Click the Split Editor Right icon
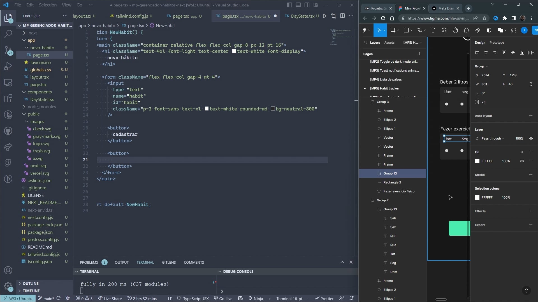This screenshot has height=302, width=538. pyautogui.click(x=342, y=16)
